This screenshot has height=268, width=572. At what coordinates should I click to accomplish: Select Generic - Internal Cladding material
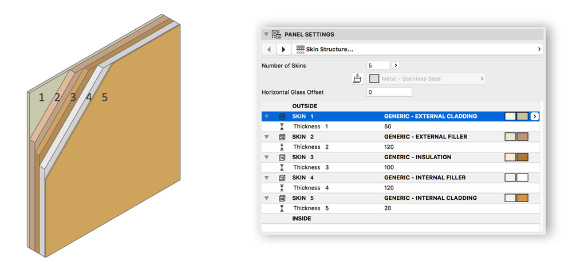431,198
